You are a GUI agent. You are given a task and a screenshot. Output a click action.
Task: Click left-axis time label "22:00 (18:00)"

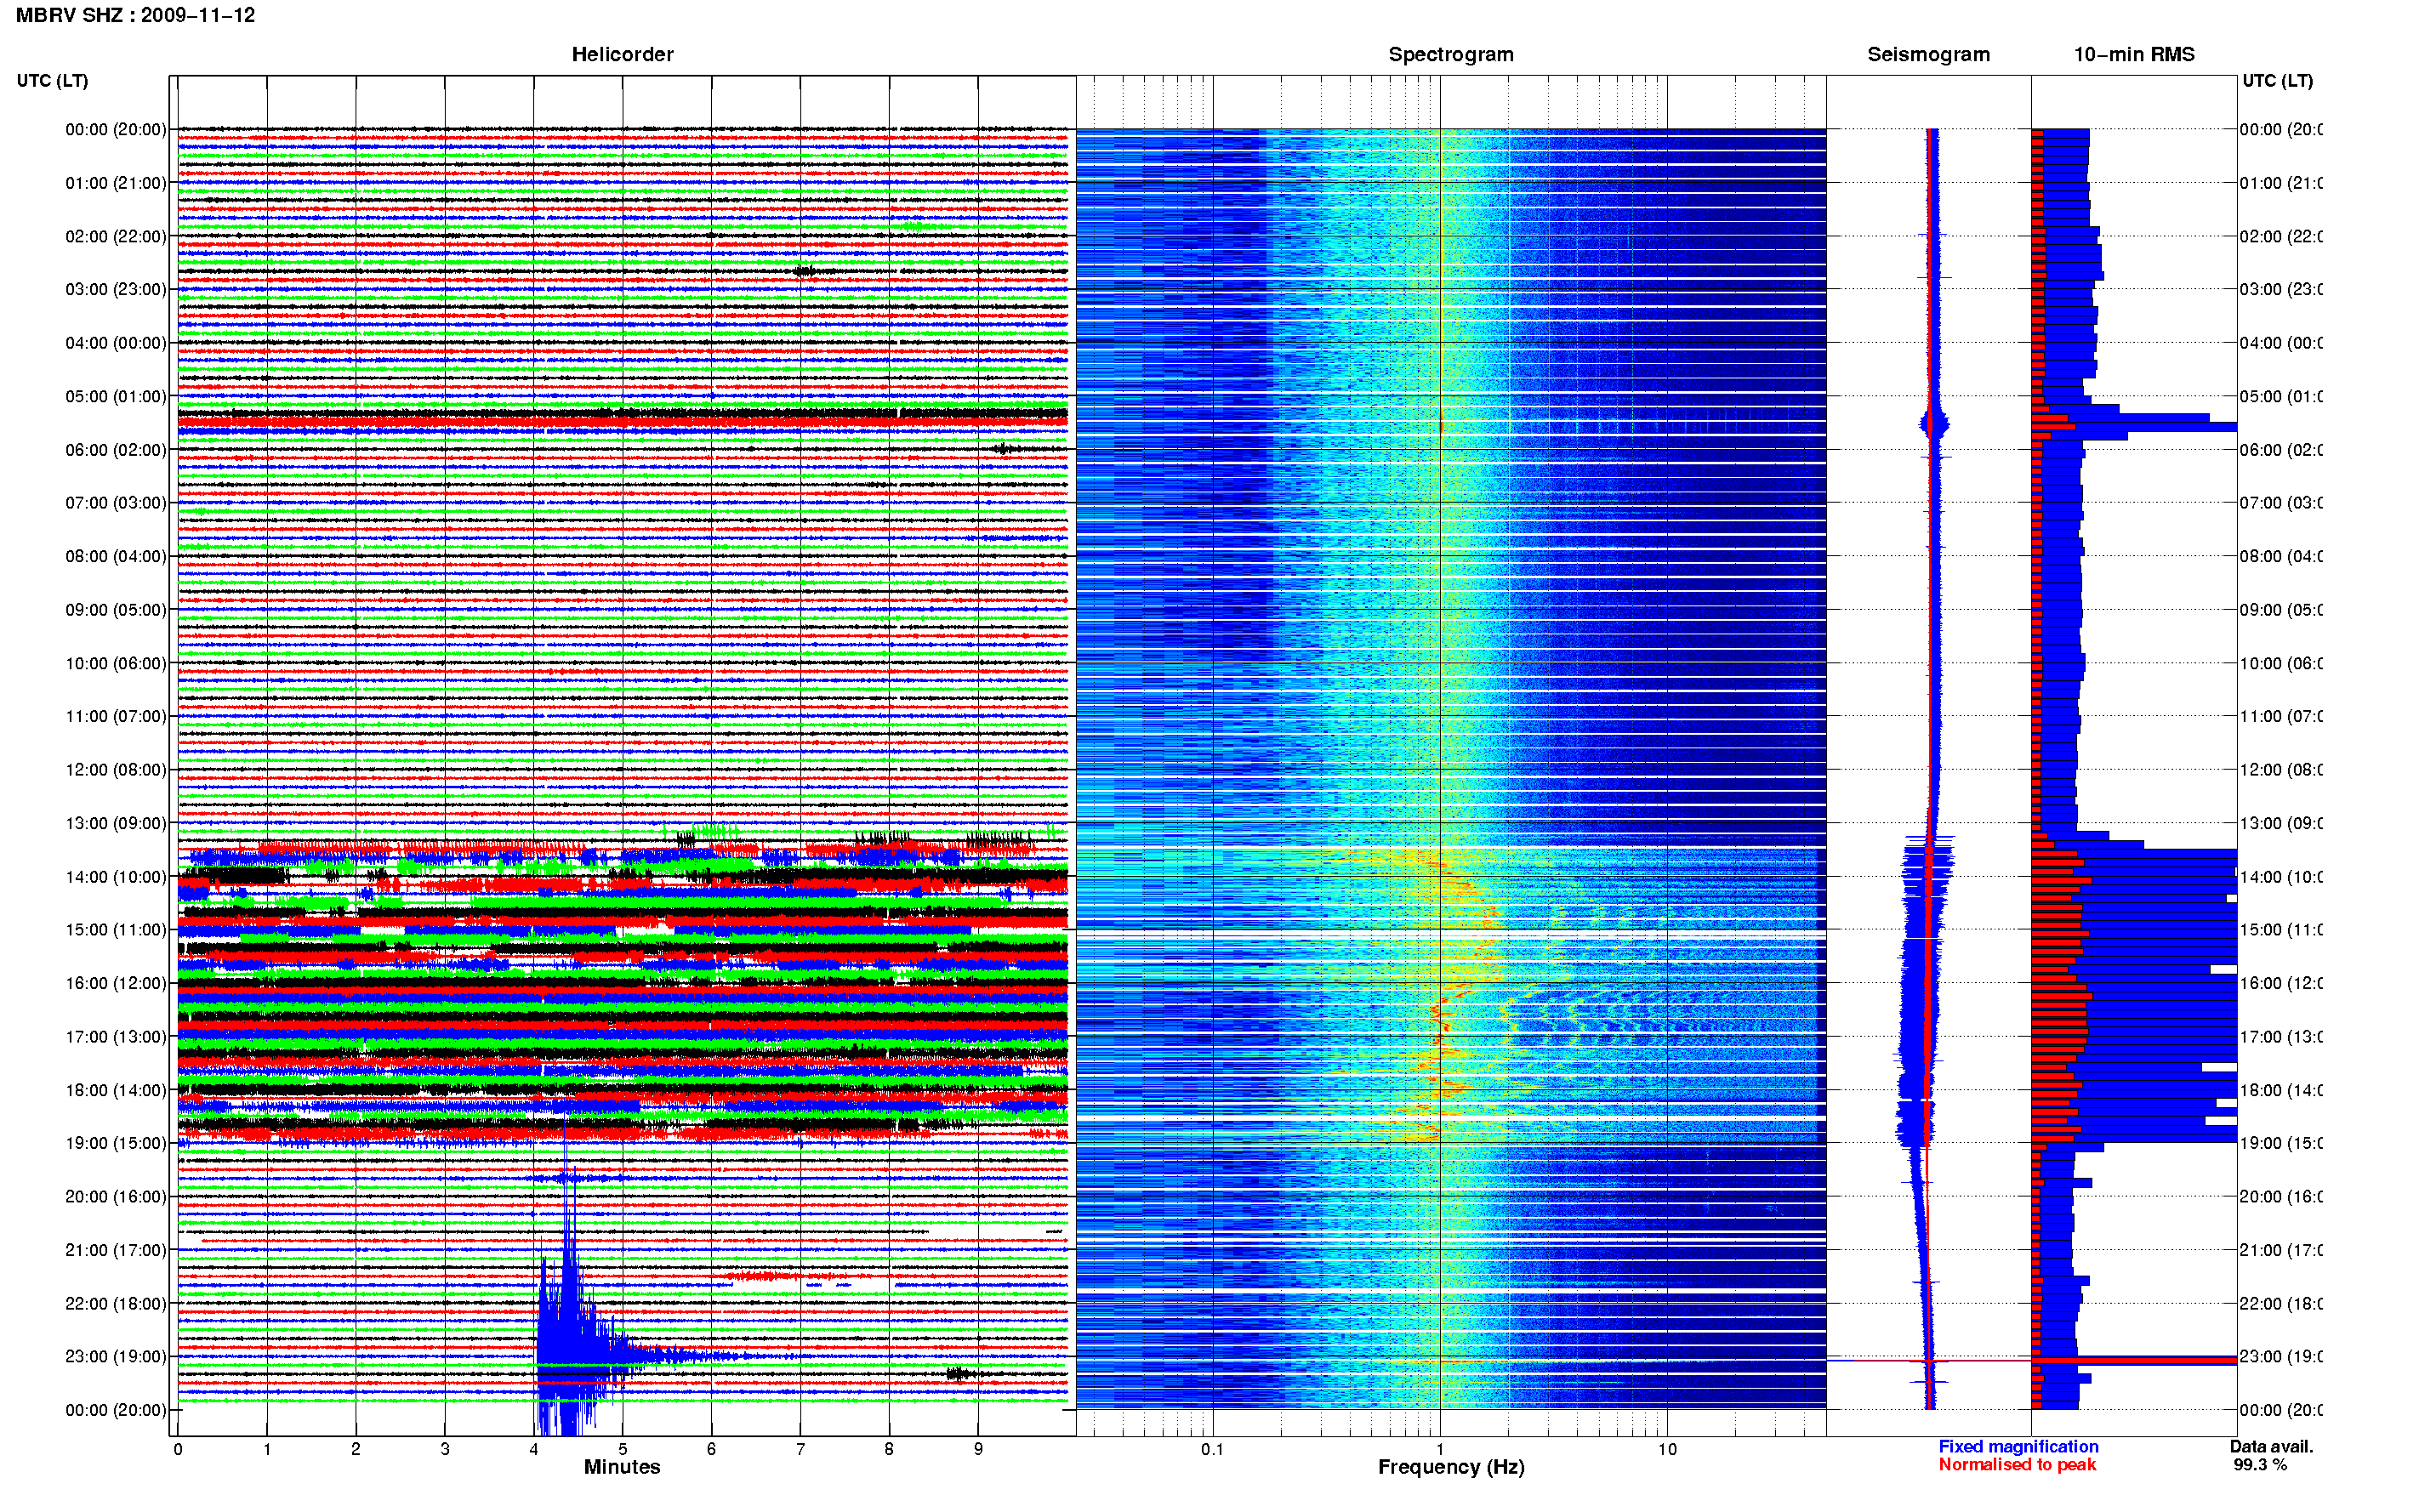tap(116, 1304)
